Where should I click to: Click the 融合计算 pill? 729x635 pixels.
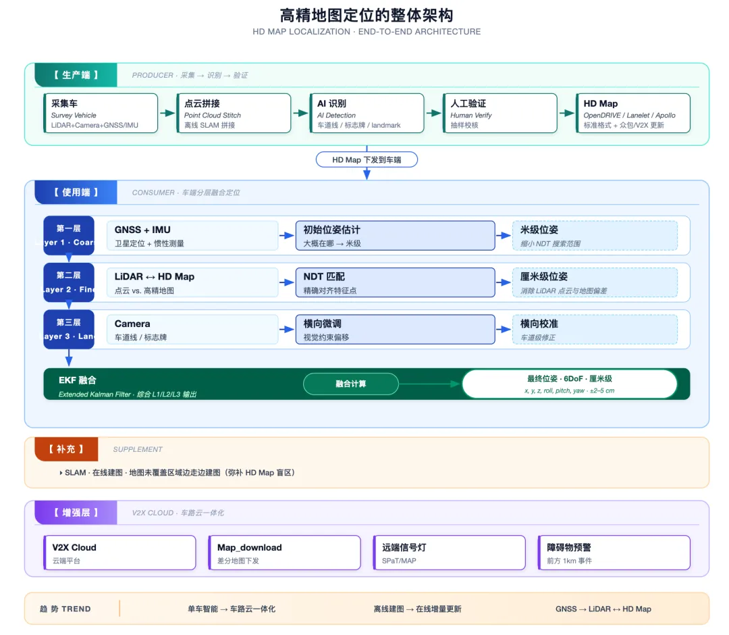351,384
